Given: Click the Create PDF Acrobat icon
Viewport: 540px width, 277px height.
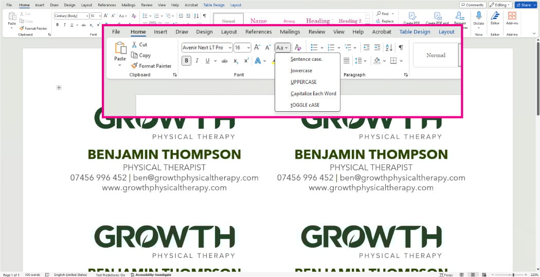Looking at the screenshot, I should (x=412, y=16).
